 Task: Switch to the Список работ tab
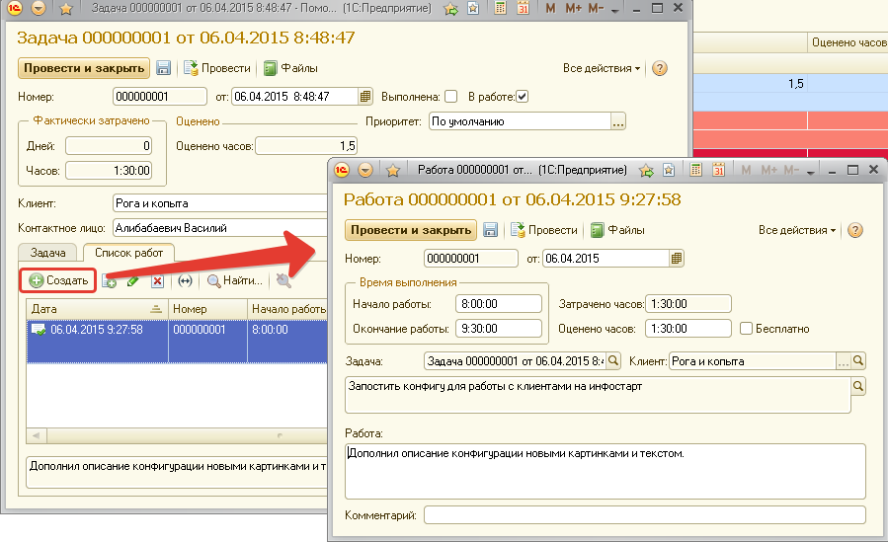click(128, 253)
